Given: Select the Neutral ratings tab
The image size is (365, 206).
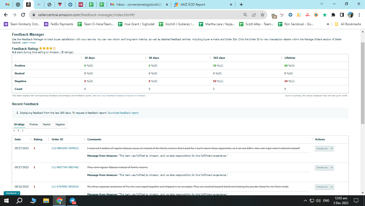Looking at the screenshot, I should [x=46, y=124].
